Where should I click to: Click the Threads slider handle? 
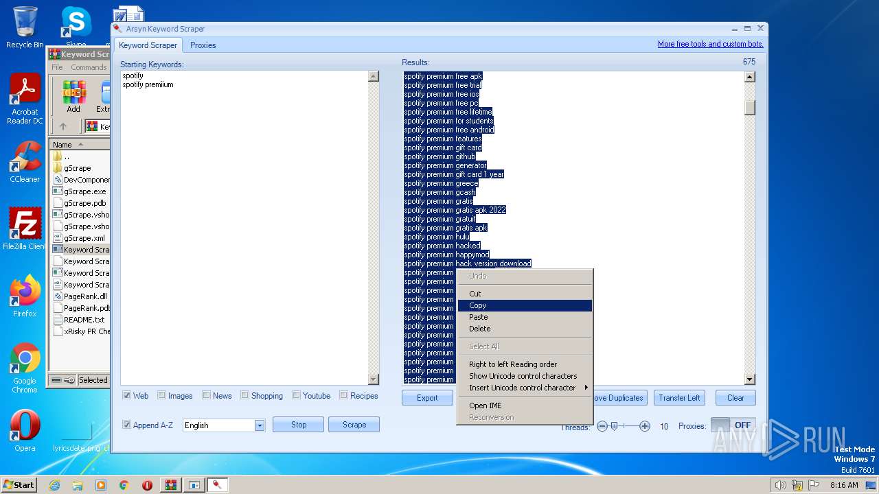[x=614, y=426]
